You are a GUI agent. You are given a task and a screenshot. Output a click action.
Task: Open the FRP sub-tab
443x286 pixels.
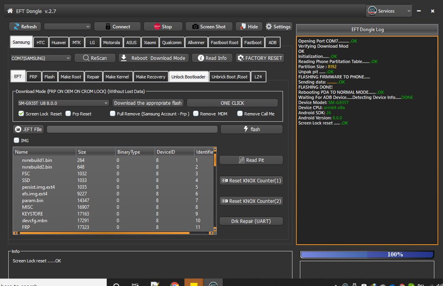tap(34, 76)
